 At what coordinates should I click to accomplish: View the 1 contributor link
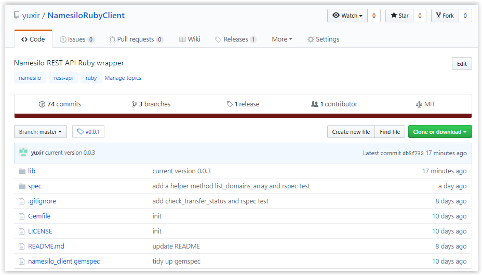click(334, 104)
